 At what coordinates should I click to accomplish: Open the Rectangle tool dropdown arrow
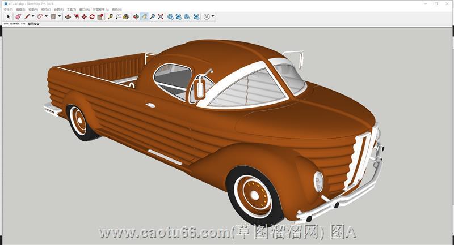pyautogui.click(x=60, y=16)
